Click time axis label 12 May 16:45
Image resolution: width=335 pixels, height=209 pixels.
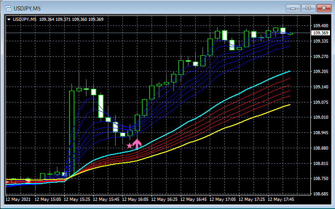pyautogui.click(x=193, y=199)
